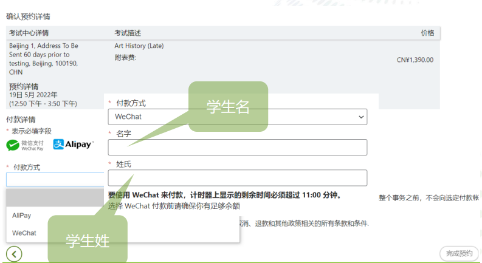Click the 考试描述 column header
This screenshot has height=263, width=482.
pos(128,33)
